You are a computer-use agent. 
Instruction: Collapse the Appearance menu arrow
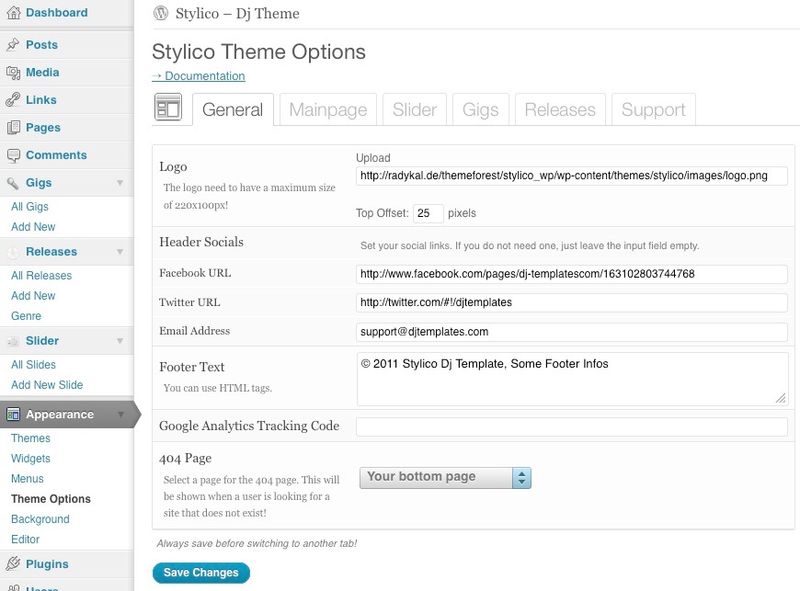tap(120, 414)
